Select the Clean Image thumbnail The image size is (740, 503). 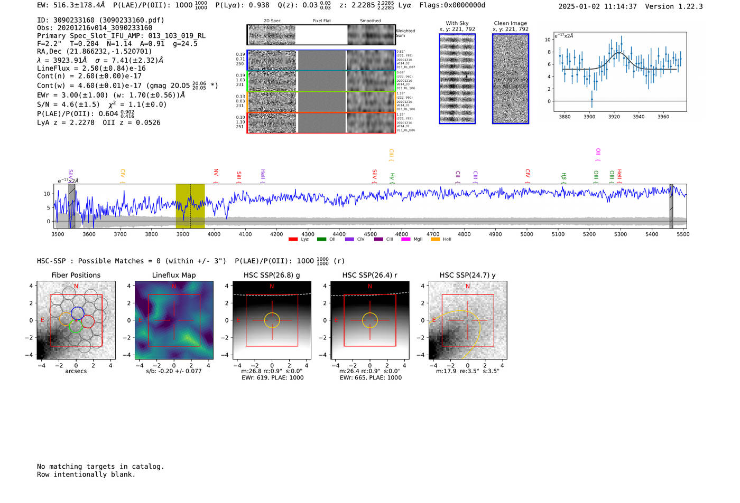511,79
